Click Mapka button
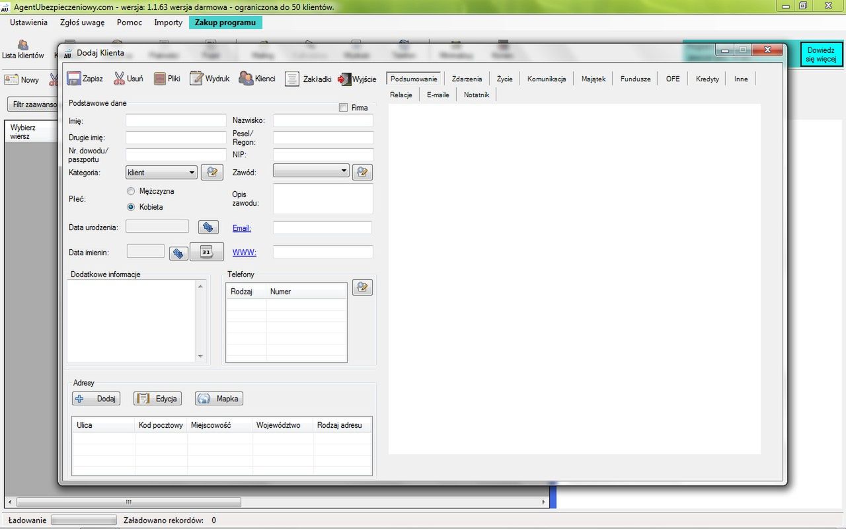Viewport: 846px width, 529px height. pyautogui.click(x=219, y=399)
